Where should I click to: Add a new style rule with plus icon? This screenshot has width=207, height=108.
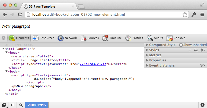coord(190,50)
